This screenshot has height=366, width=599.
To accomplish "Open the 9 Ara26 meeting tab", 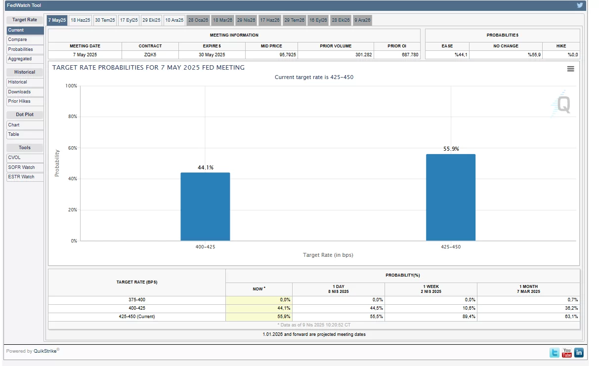I will 362,20.
